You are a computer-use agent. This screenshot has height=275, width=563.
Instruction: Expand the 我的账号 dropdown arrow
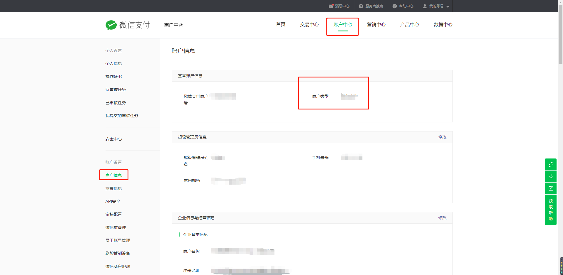tap(448, 6)
